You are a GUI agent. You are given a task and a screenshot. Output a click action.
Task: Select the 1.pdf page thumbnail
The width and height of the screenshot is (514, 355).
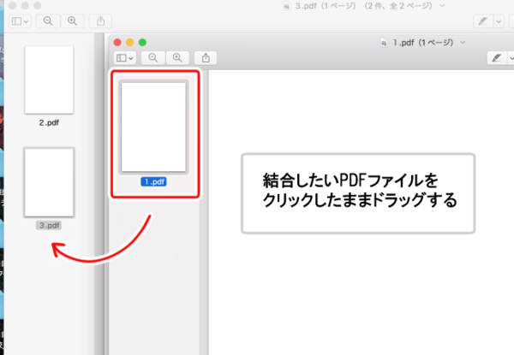[153, 127]
